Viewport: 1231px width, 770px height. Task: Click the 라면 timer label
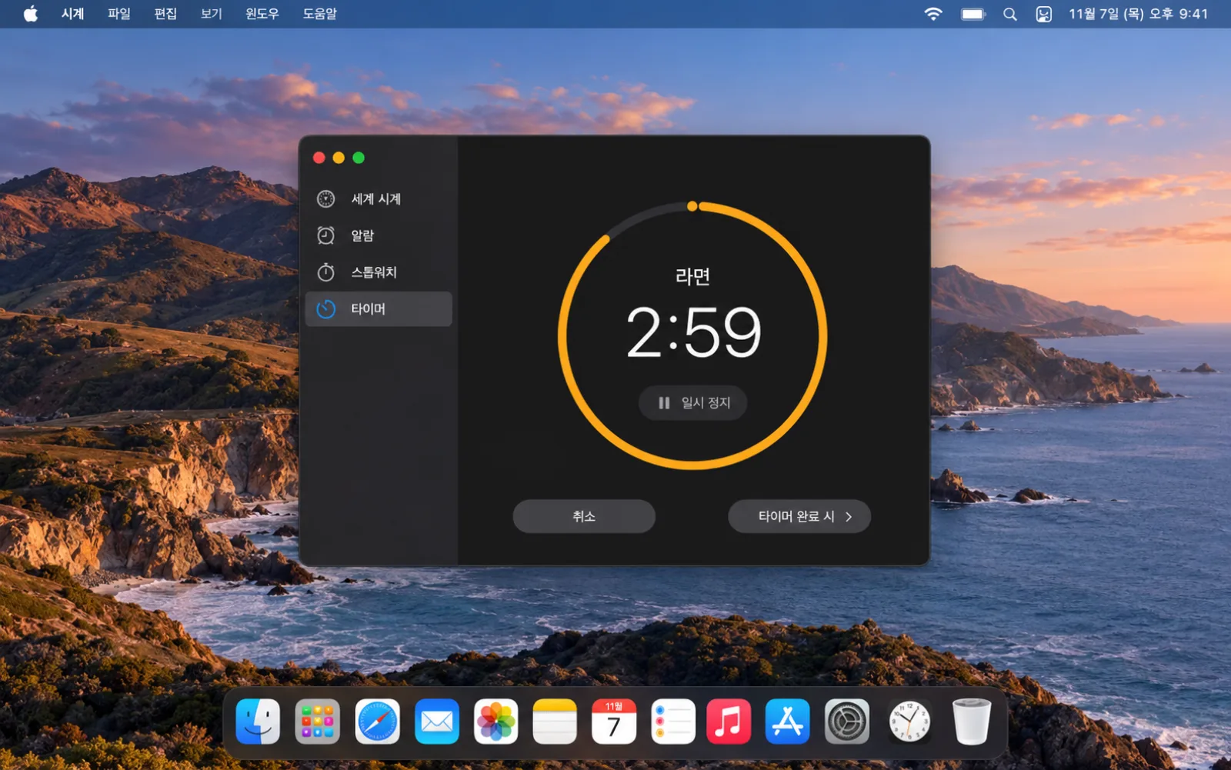pos(692,276)
